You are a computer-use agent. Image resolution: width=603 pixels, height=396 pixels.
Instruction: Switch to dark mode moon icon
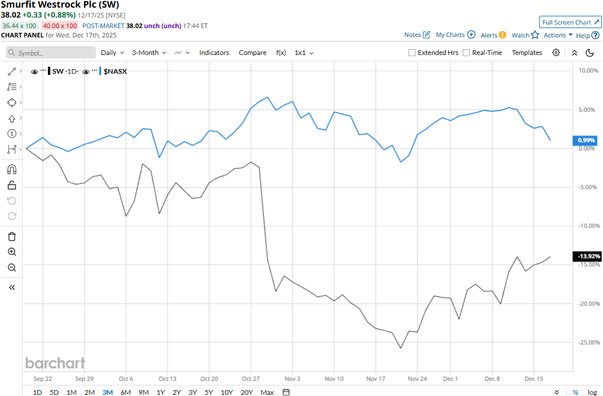tap(590, 53)
